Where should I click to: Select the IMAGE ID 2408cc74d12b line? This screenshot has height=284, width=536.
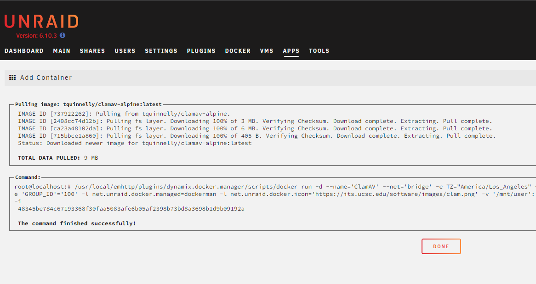tap(255, 121)
